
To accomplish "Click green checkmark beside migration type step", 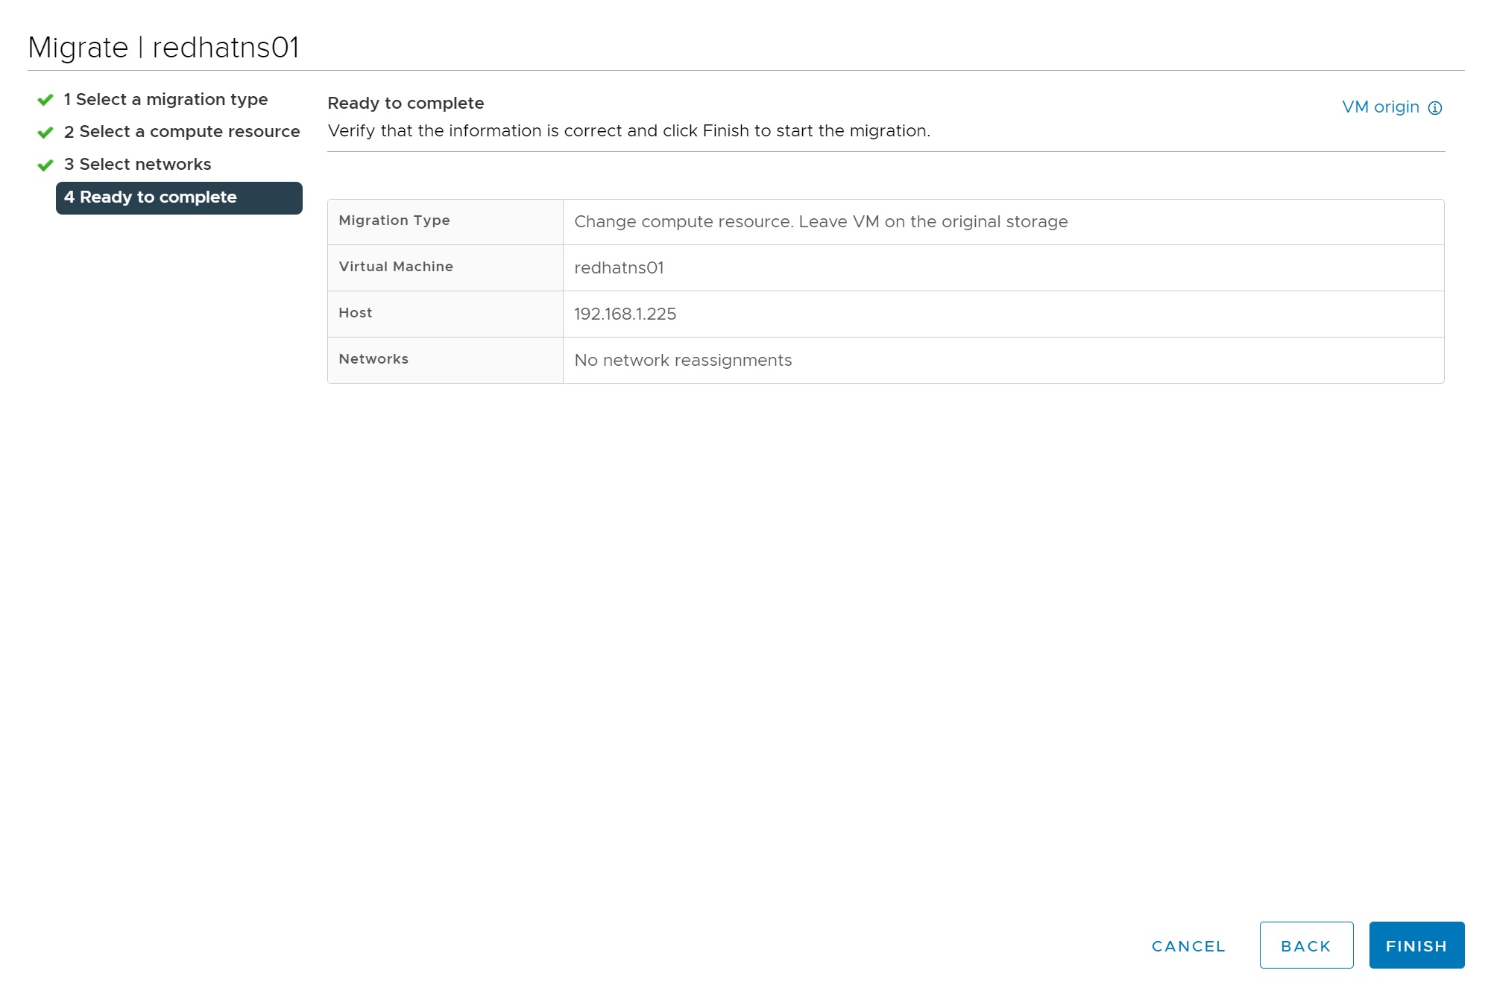I will (x=45, y=100).
